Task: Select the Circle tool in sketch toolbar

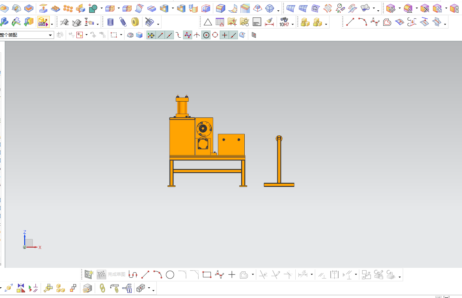Action: [x=170, y=275]
